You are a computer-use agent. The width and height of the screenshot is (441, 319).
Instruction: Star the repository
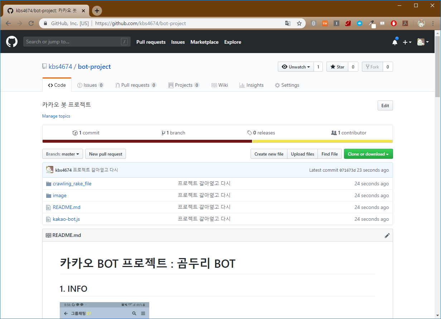337,67
